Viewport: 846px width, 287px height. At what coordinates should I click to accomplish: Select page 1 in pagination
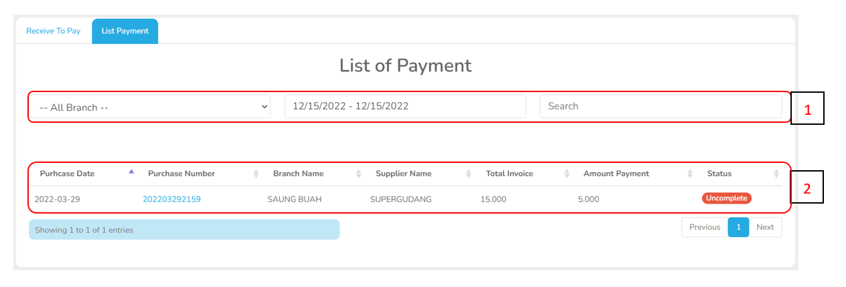pos(738,227)
